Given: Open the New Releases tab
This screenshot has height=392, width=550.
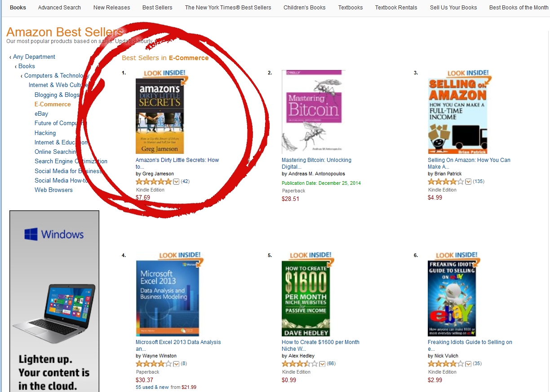Looking at the screenshot, I should (111, 8).
